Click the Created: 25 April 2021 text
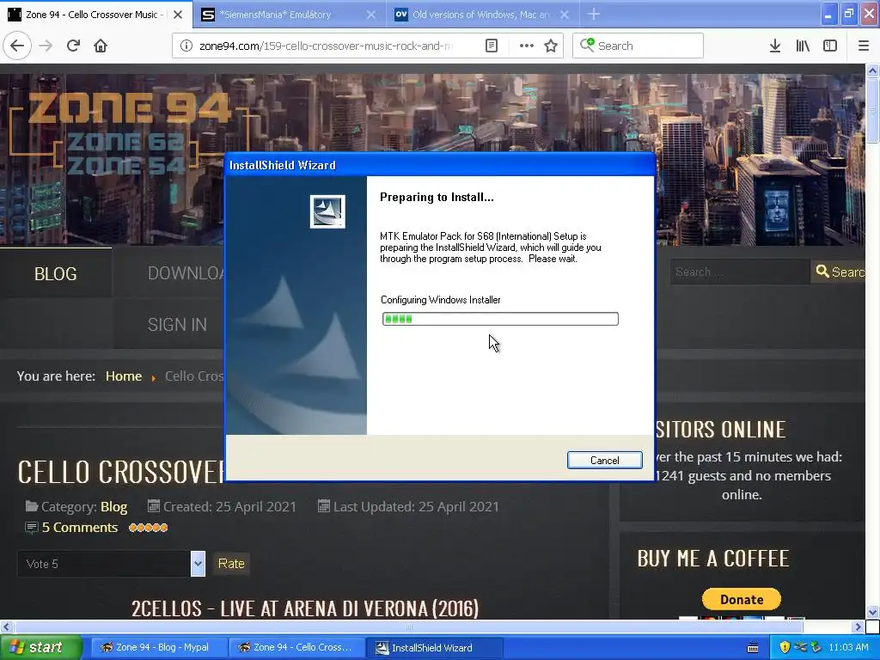This screenshot has height=660, width=880. click(229, 507)
